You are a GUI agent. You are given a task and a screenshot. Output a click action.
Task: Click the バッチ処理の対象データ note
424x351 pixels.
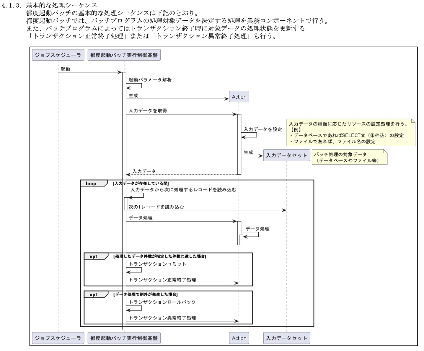tap(350, 157)
